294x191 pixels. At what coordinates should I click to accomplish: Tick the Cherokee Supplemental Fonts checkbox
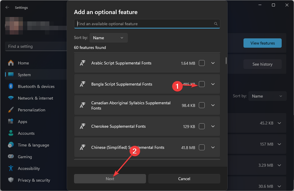[x=202, y=126]
